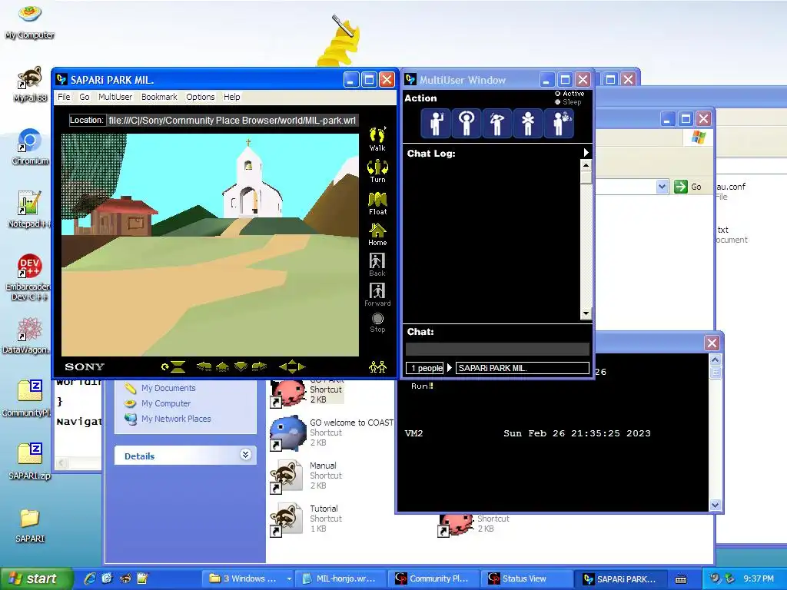The image size is (787, 590).
Task: Click the Chat Log scrollbar down arrow
Action: coord(586,314)
